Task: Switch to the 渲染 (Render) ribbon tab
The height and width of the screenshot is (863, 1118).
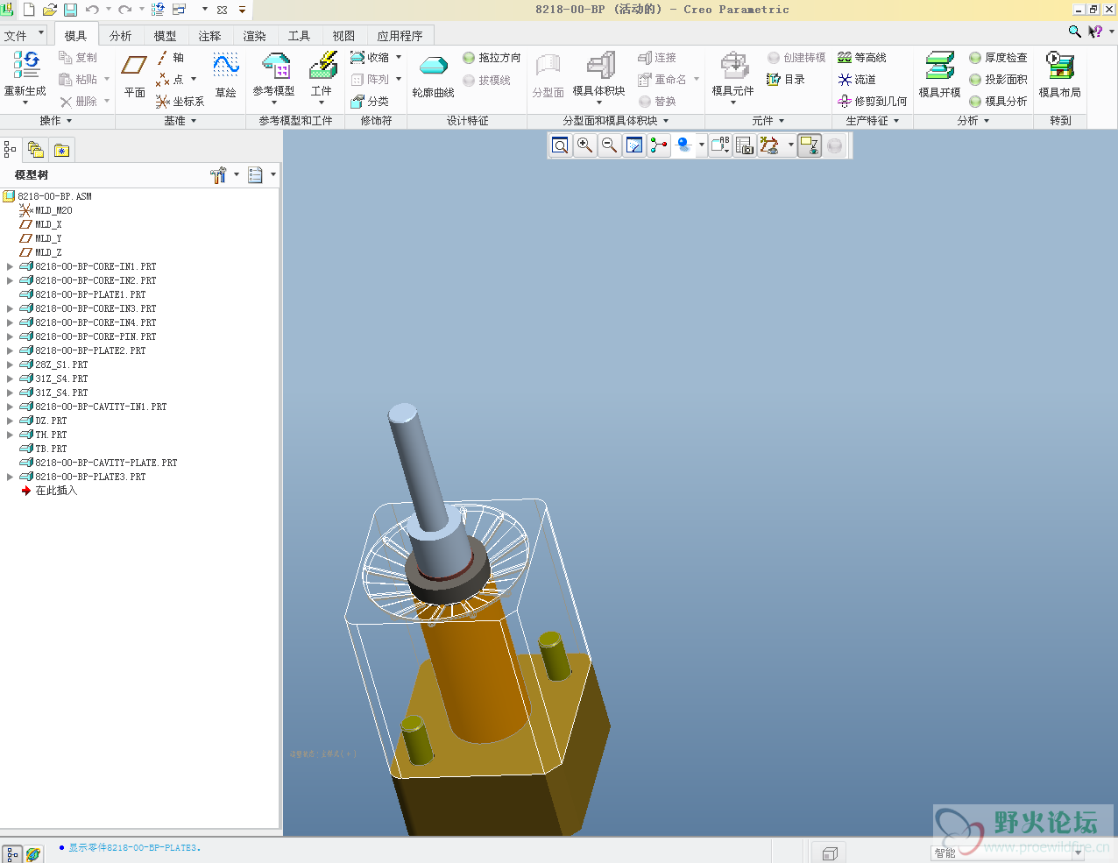Action: pyautogui.click(x=254, y=36)
